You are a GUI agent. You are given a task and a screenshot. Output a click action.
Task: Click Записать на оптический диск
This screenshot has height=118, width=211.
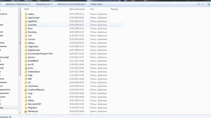coord(71,4)
